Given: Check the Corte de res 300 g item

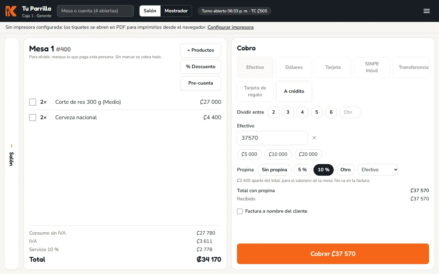Looking at the screenshot, I should pyautogui.click(x=33, y=102).
